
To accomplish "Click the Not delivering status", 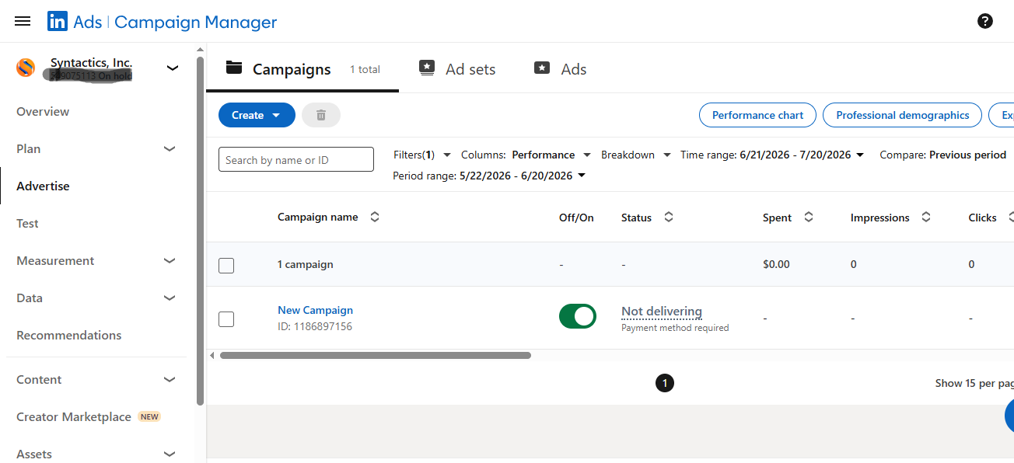I will click(662, 312).
